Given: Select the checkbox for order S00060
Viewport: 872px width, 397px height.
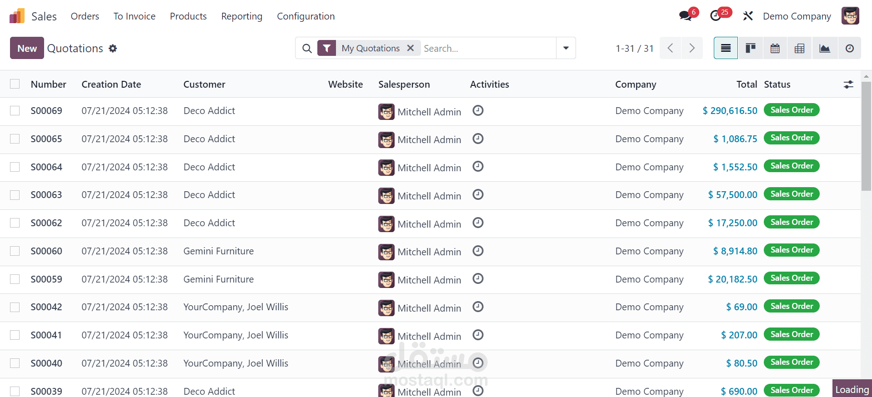Looking at the screenshot, I should click(x=15, y=251).
